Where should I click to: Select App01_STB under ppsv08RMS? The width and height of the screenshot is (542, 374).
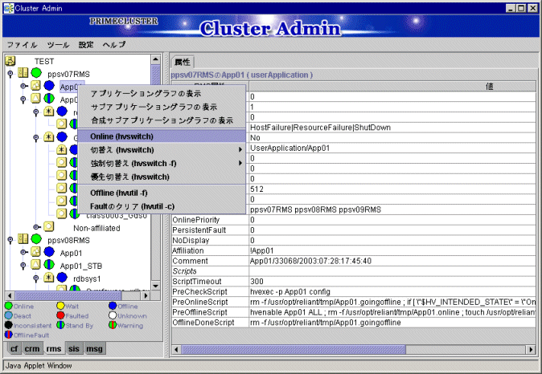click(81, 266)
